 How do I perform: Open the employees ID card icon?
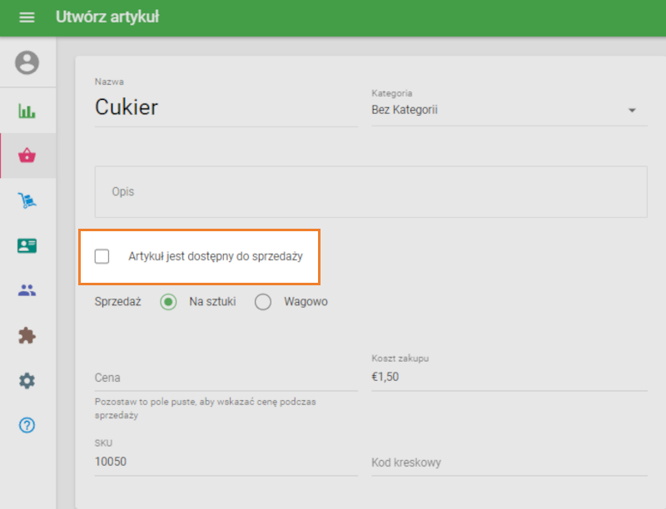[27, 245]
